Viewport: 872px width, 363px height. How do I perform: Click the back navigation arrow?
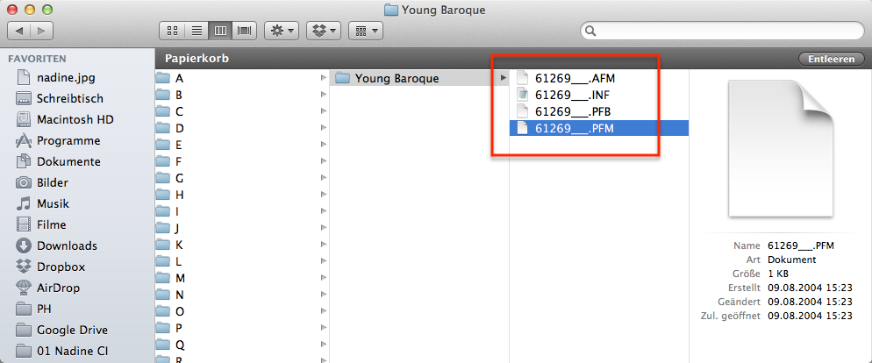coord(19,31)
